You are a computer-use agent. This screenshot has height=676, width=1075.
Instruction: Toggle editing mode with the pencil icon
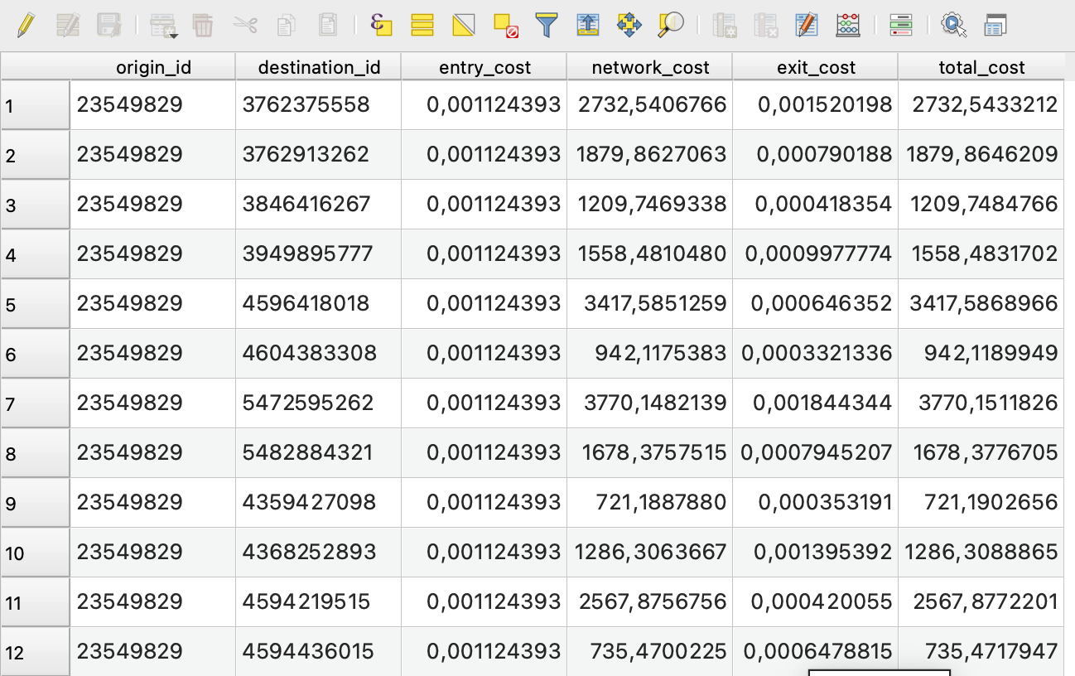tap(26, 26)
